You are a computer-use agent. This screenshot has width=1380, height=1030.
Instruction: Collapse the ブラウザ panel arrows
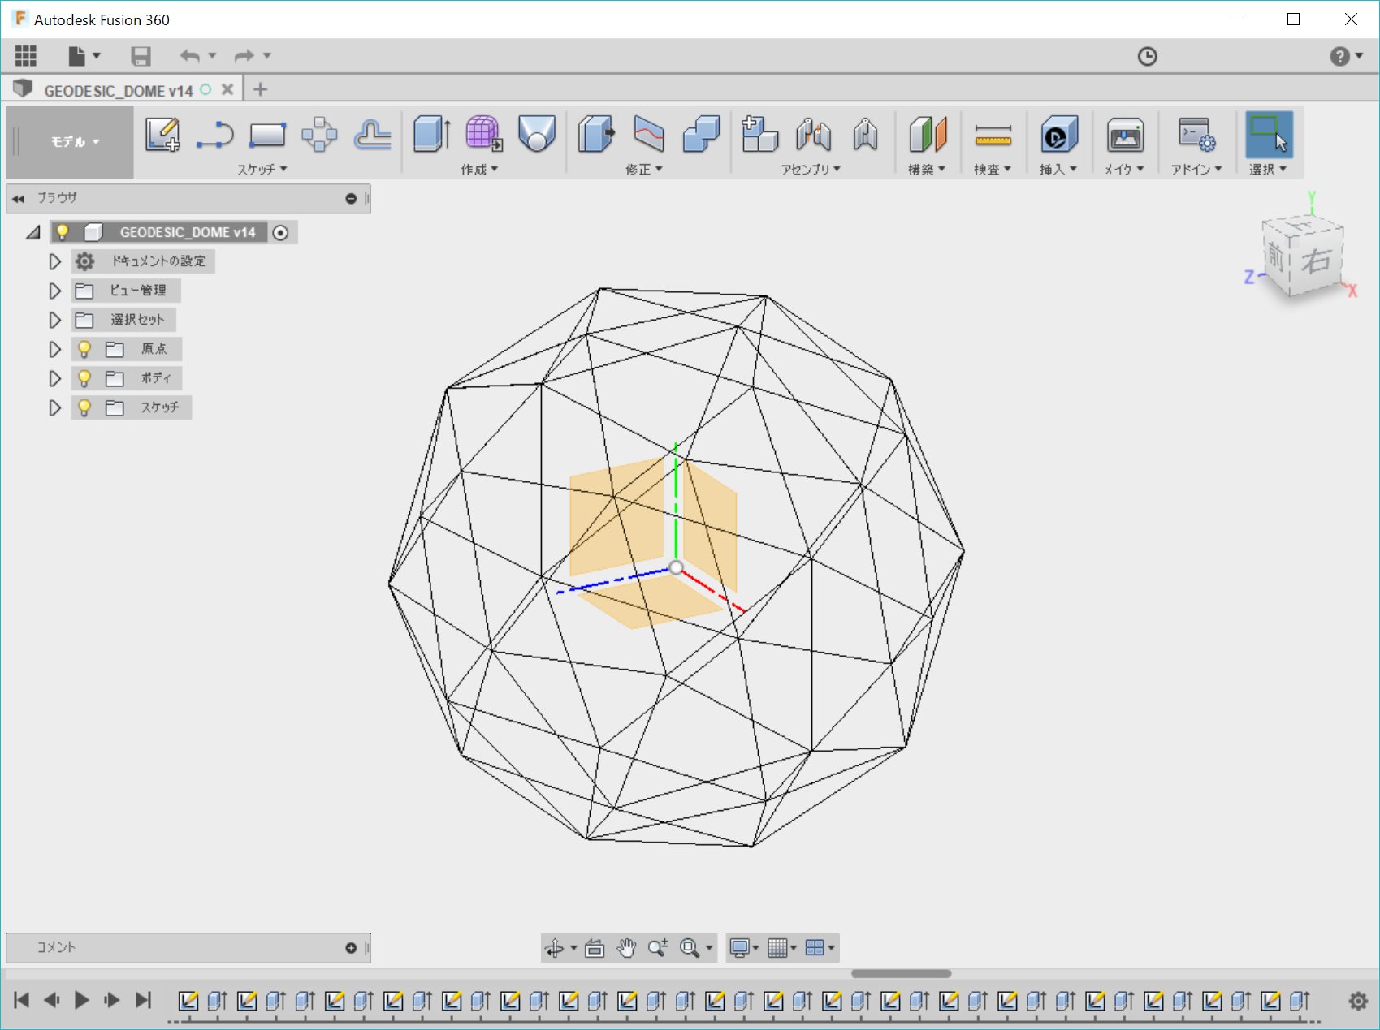pos(18,198)
